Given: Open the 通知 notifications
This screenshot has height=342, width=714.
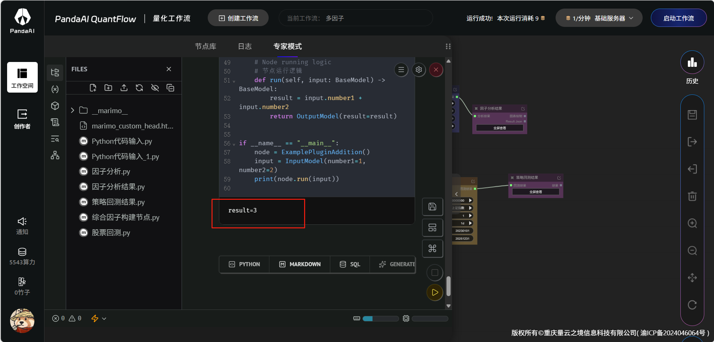Looking at the screenshot, I should pos(22,226).
